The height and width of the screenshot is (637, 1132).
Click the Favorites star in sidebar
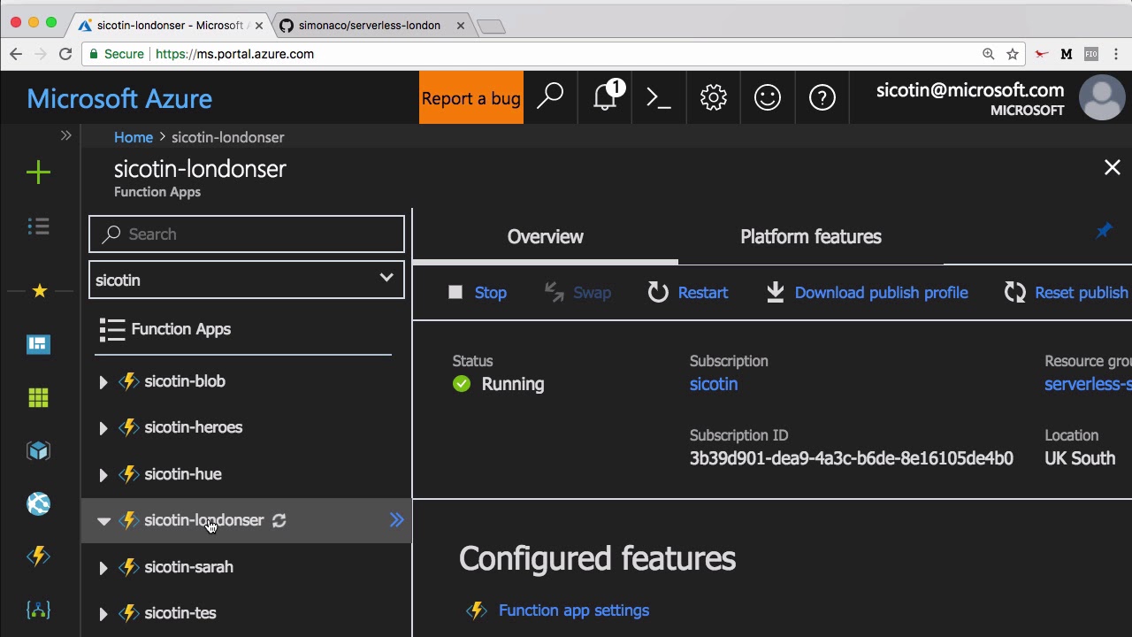[x=39, y=290]
